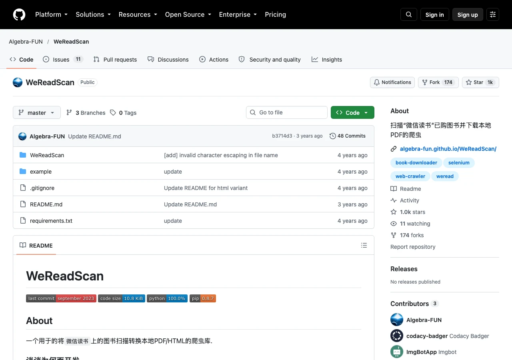
Task: Click the WeReadScan folder icon
Action: click(23, 155)
